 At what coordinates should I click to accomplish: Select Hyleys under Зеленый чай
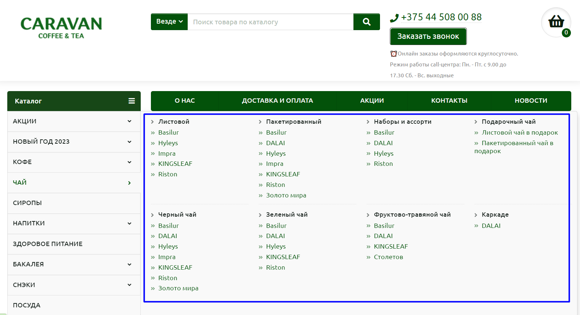pos(276,246)
